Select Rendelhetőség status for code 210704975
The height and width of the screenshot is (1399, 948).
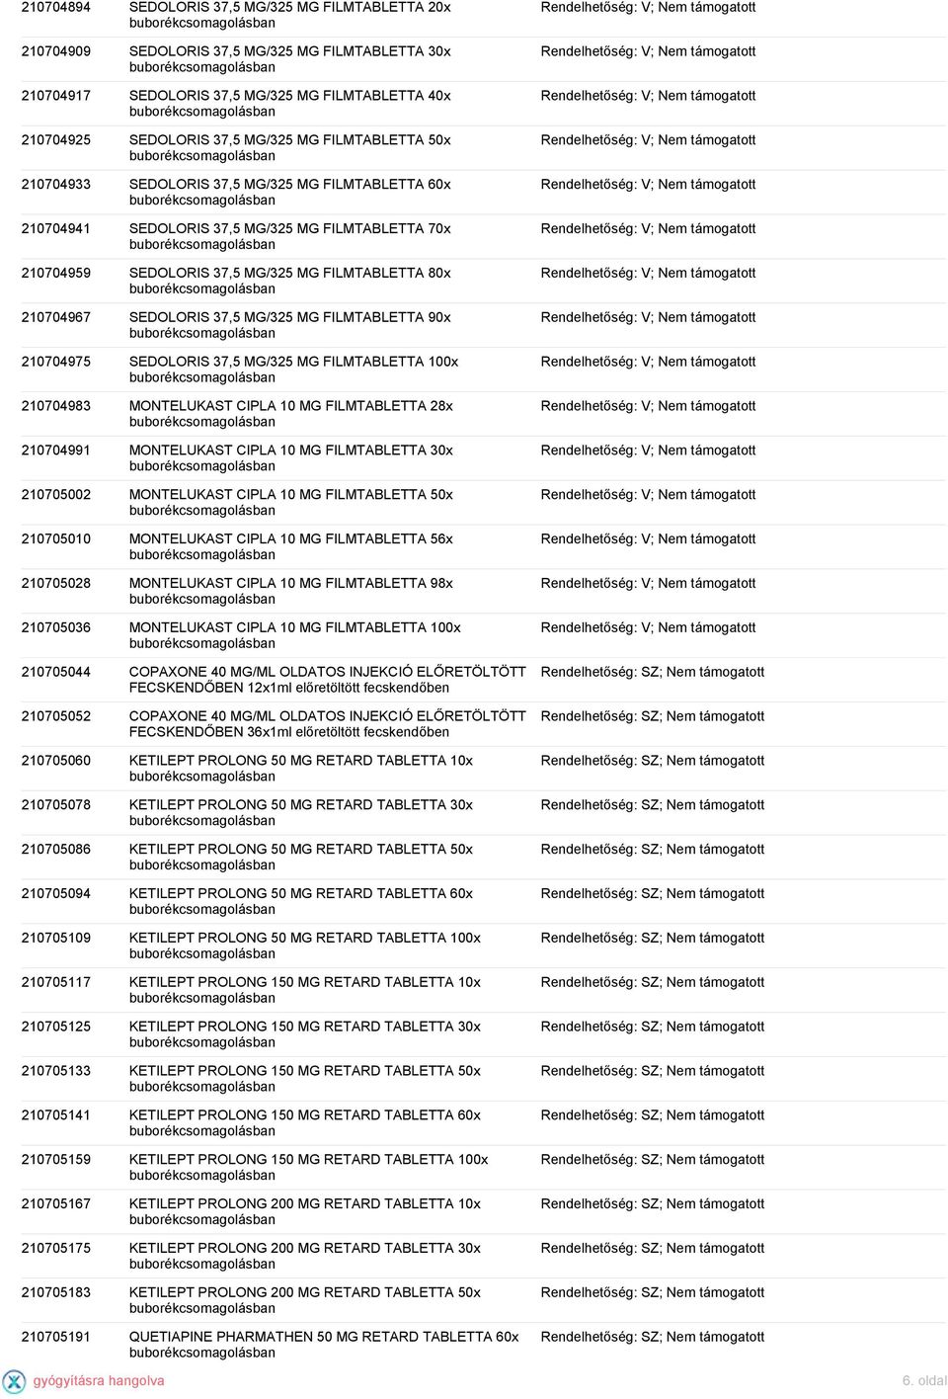coord(648,362)
